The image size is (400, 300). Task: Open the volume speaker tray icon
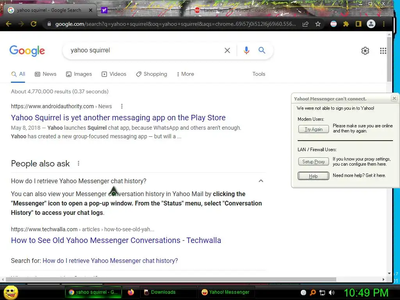pos(332,293)
